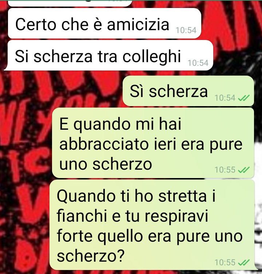The height and width of the screenshot is (274, 262).
Task: Select the sent message 'Sì scherza'
Action: (188, 91)
